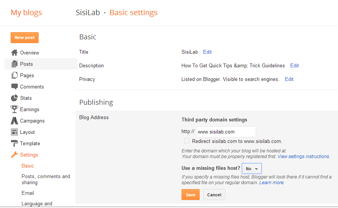Create a New post

(x=25, y=38)
